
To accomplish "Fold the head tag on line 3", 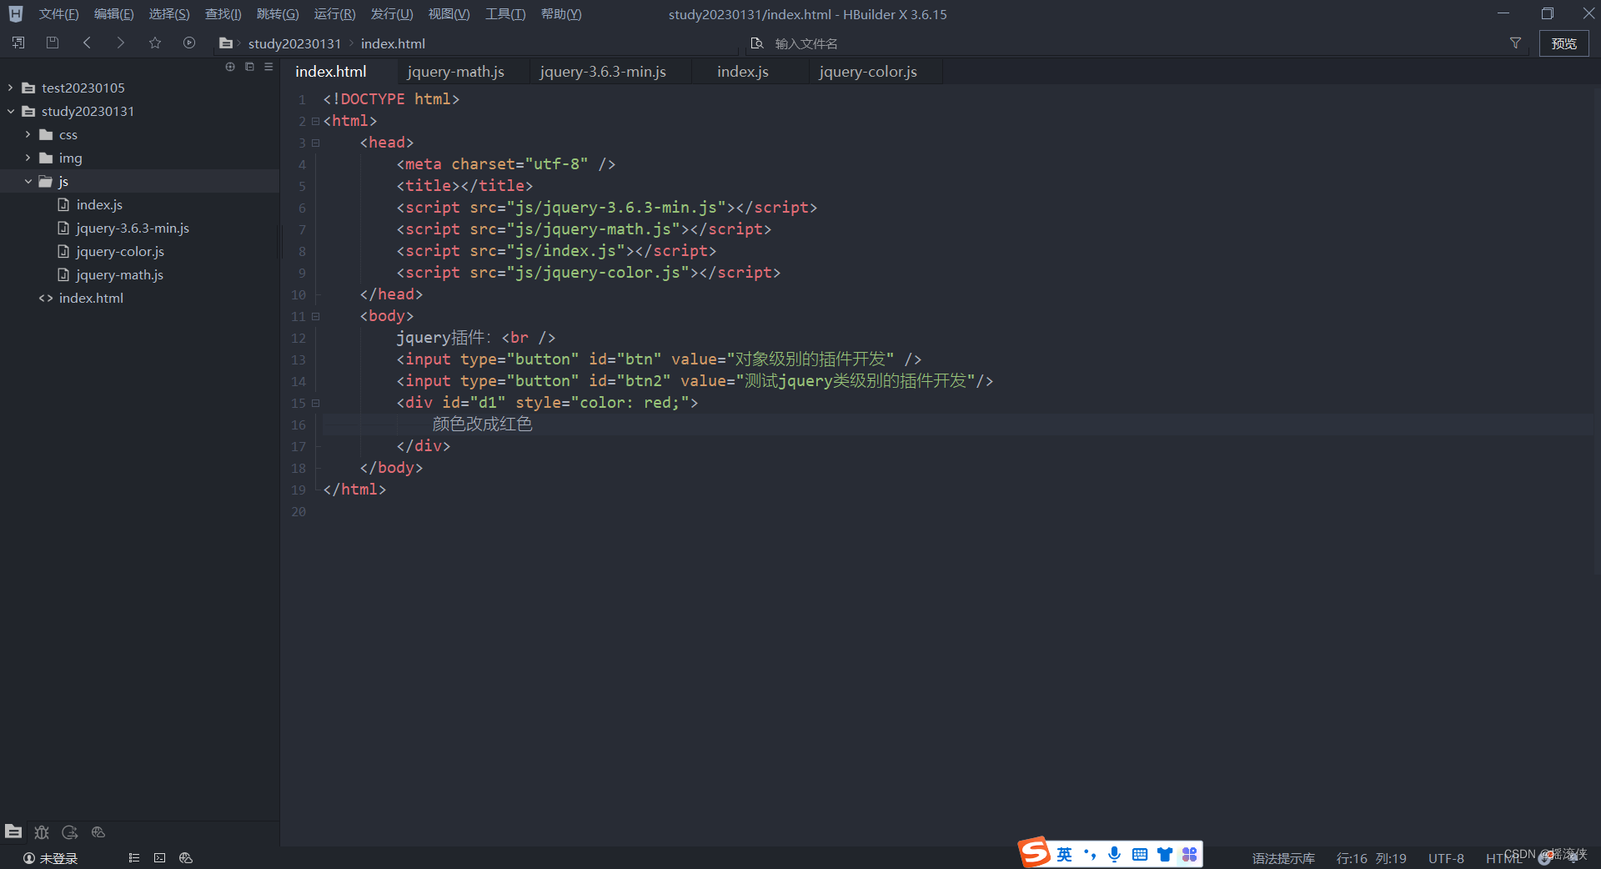I will click(316, 143).
